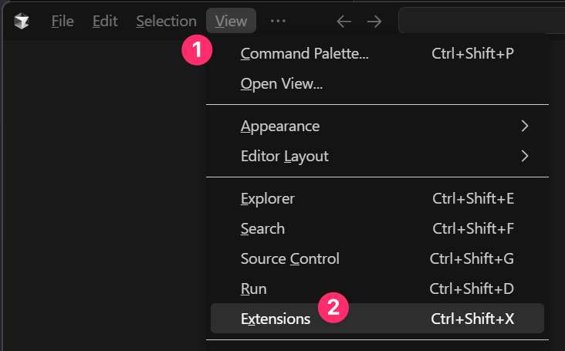Image resolution: width=565 pixels, height=351 pixels.
Task: Close the View menu from the menu bar
Action: [x=231, y=21]
